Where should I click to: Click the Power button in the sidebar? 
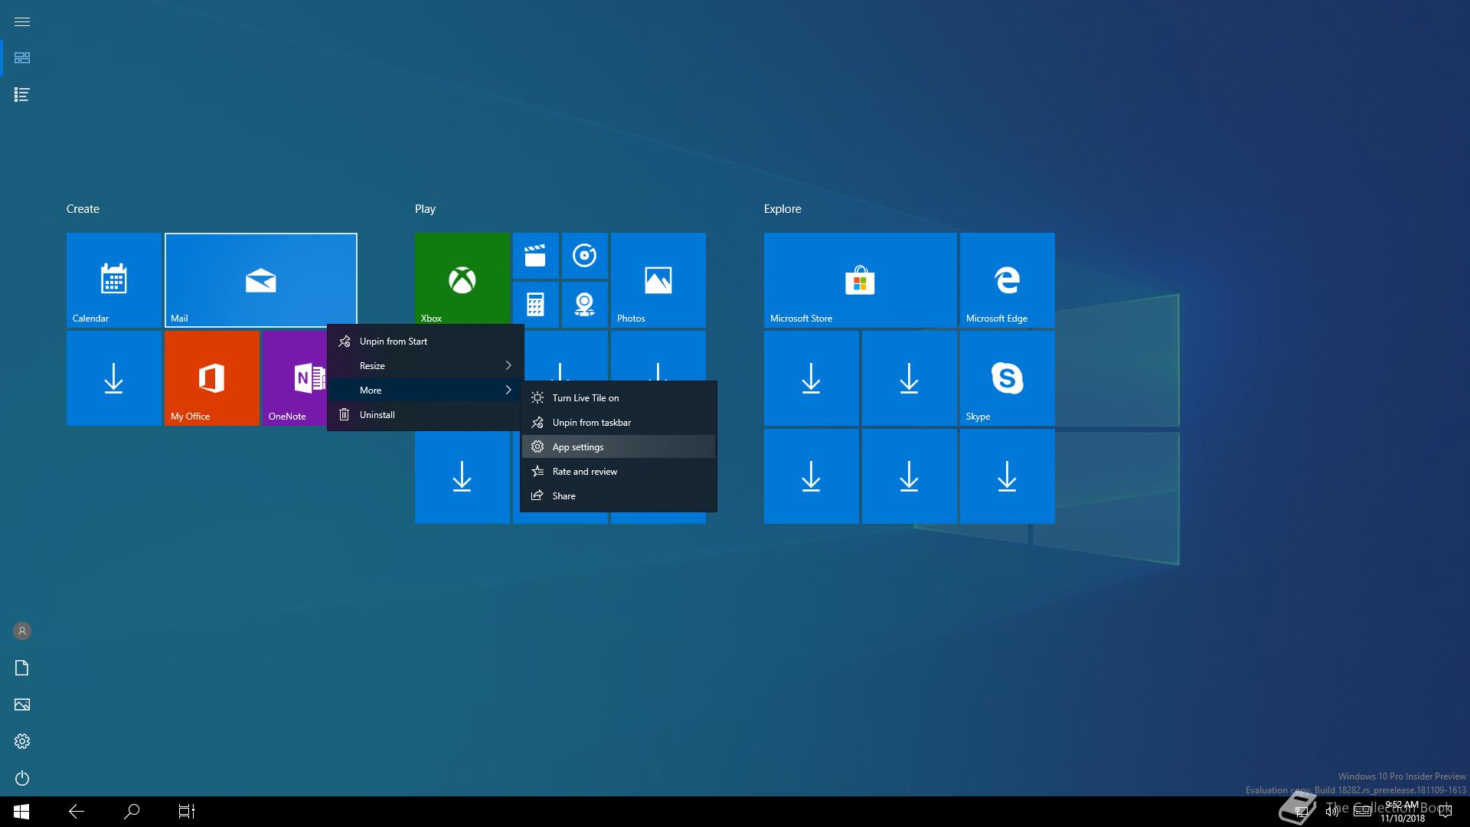tap(22, 778)
